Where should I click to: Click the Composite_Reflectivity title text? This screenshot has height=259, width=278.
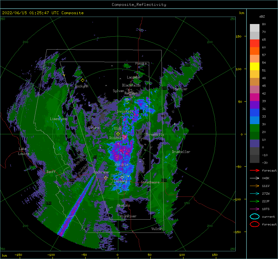(139, 5)
